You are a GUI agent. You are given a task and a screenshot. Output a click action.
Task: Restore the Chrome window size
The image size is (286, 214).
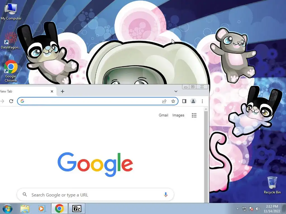point(193,87)
